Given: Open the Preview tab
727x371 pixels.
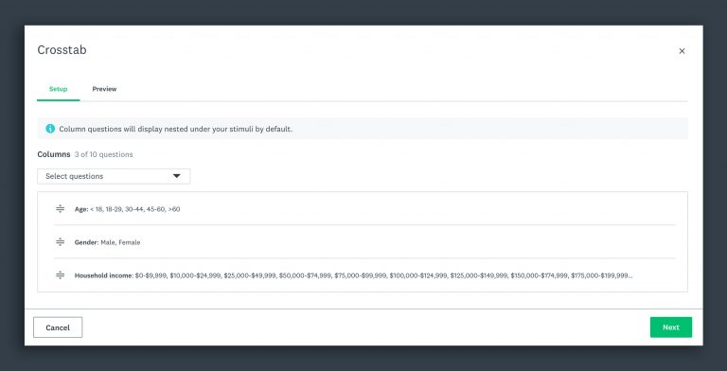Looking at the screenshot, I should click(104, 89).
